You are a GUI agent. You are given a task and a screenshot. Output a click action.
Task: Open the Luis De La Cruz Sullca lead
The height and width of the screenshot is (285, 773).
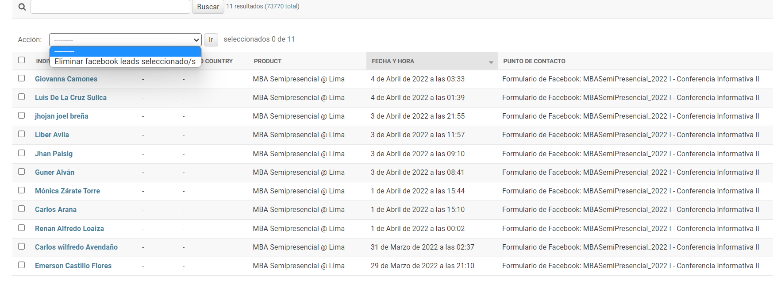pyautogui.click(x=71, y=97)
